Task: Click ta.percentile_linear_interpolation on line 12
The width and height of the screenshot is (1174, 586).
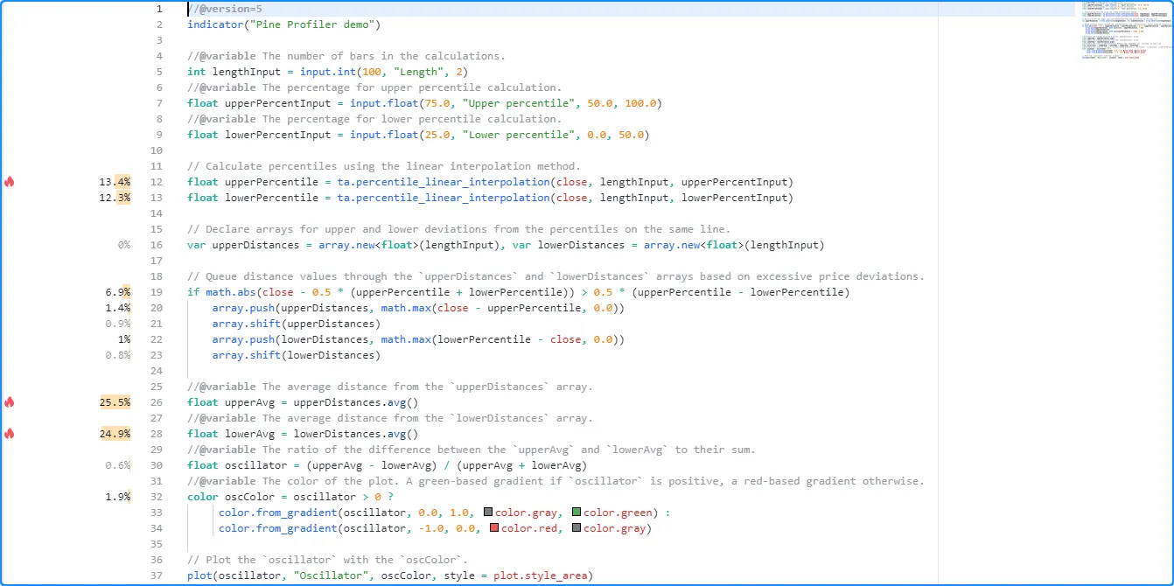Action: pos(443,182)
